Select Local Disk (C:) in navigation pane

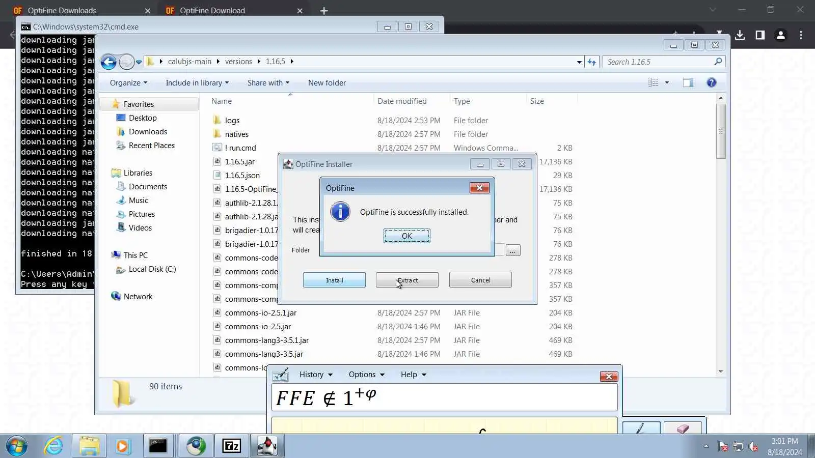152,269
